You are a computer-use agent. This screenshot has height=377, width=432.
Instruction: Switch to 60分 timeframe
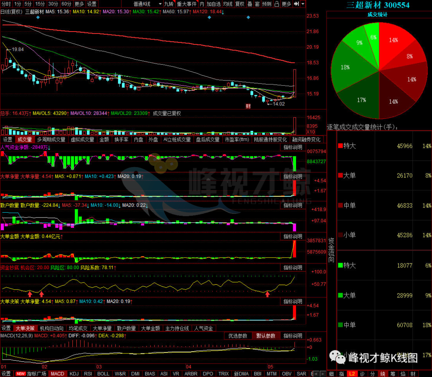tap(66, 4)
